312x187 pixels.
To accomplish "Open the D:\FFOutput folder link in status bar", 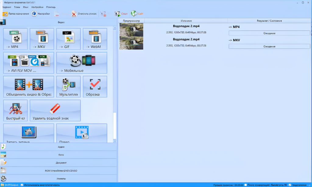I will pyautogui.click(x=10, y=185).
